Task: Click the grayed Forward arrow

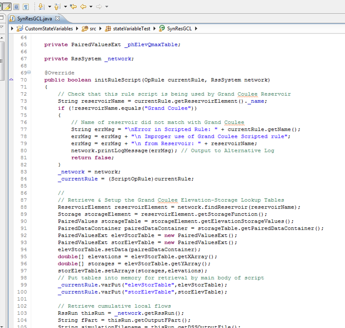Action: [x=99, y=7]
